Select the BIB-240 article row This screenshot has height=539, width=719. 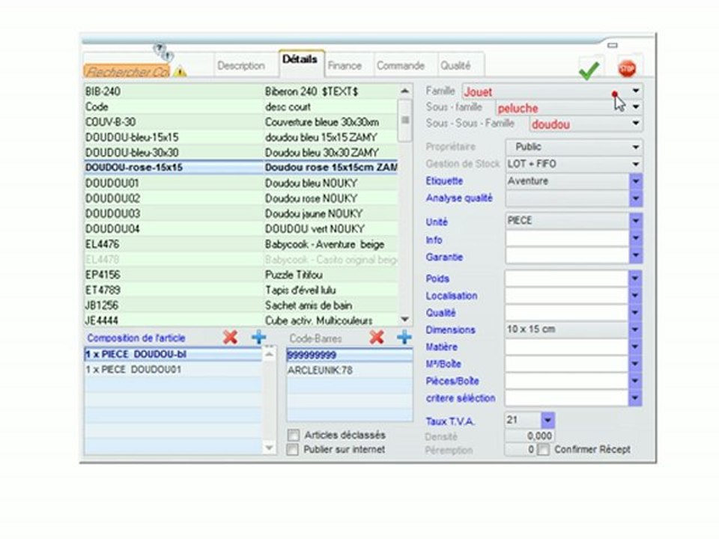241,91
